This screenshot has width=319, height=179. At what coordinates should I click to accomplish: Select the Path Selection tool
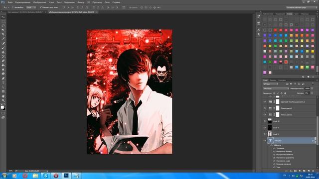(3, 88)
